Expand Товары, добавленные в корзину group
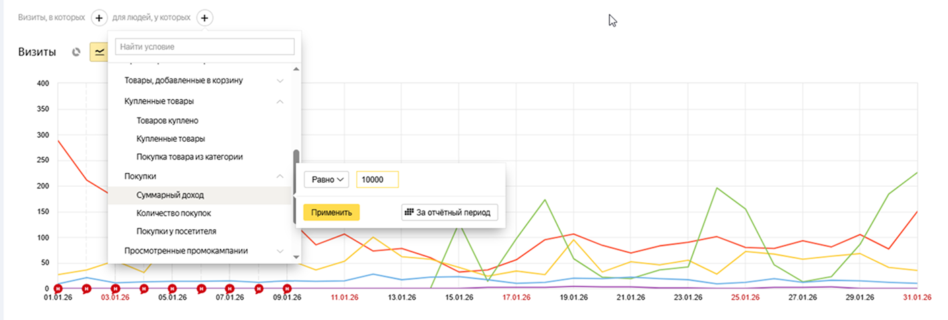Screen dimensions: 948x320 click(280, 81)
